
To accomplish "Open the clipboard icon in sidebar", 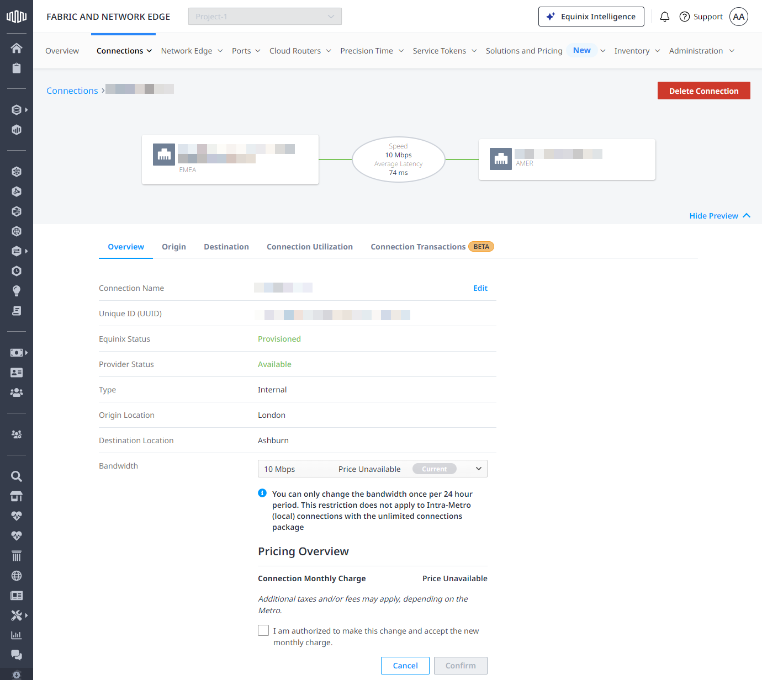I will 17,68.
